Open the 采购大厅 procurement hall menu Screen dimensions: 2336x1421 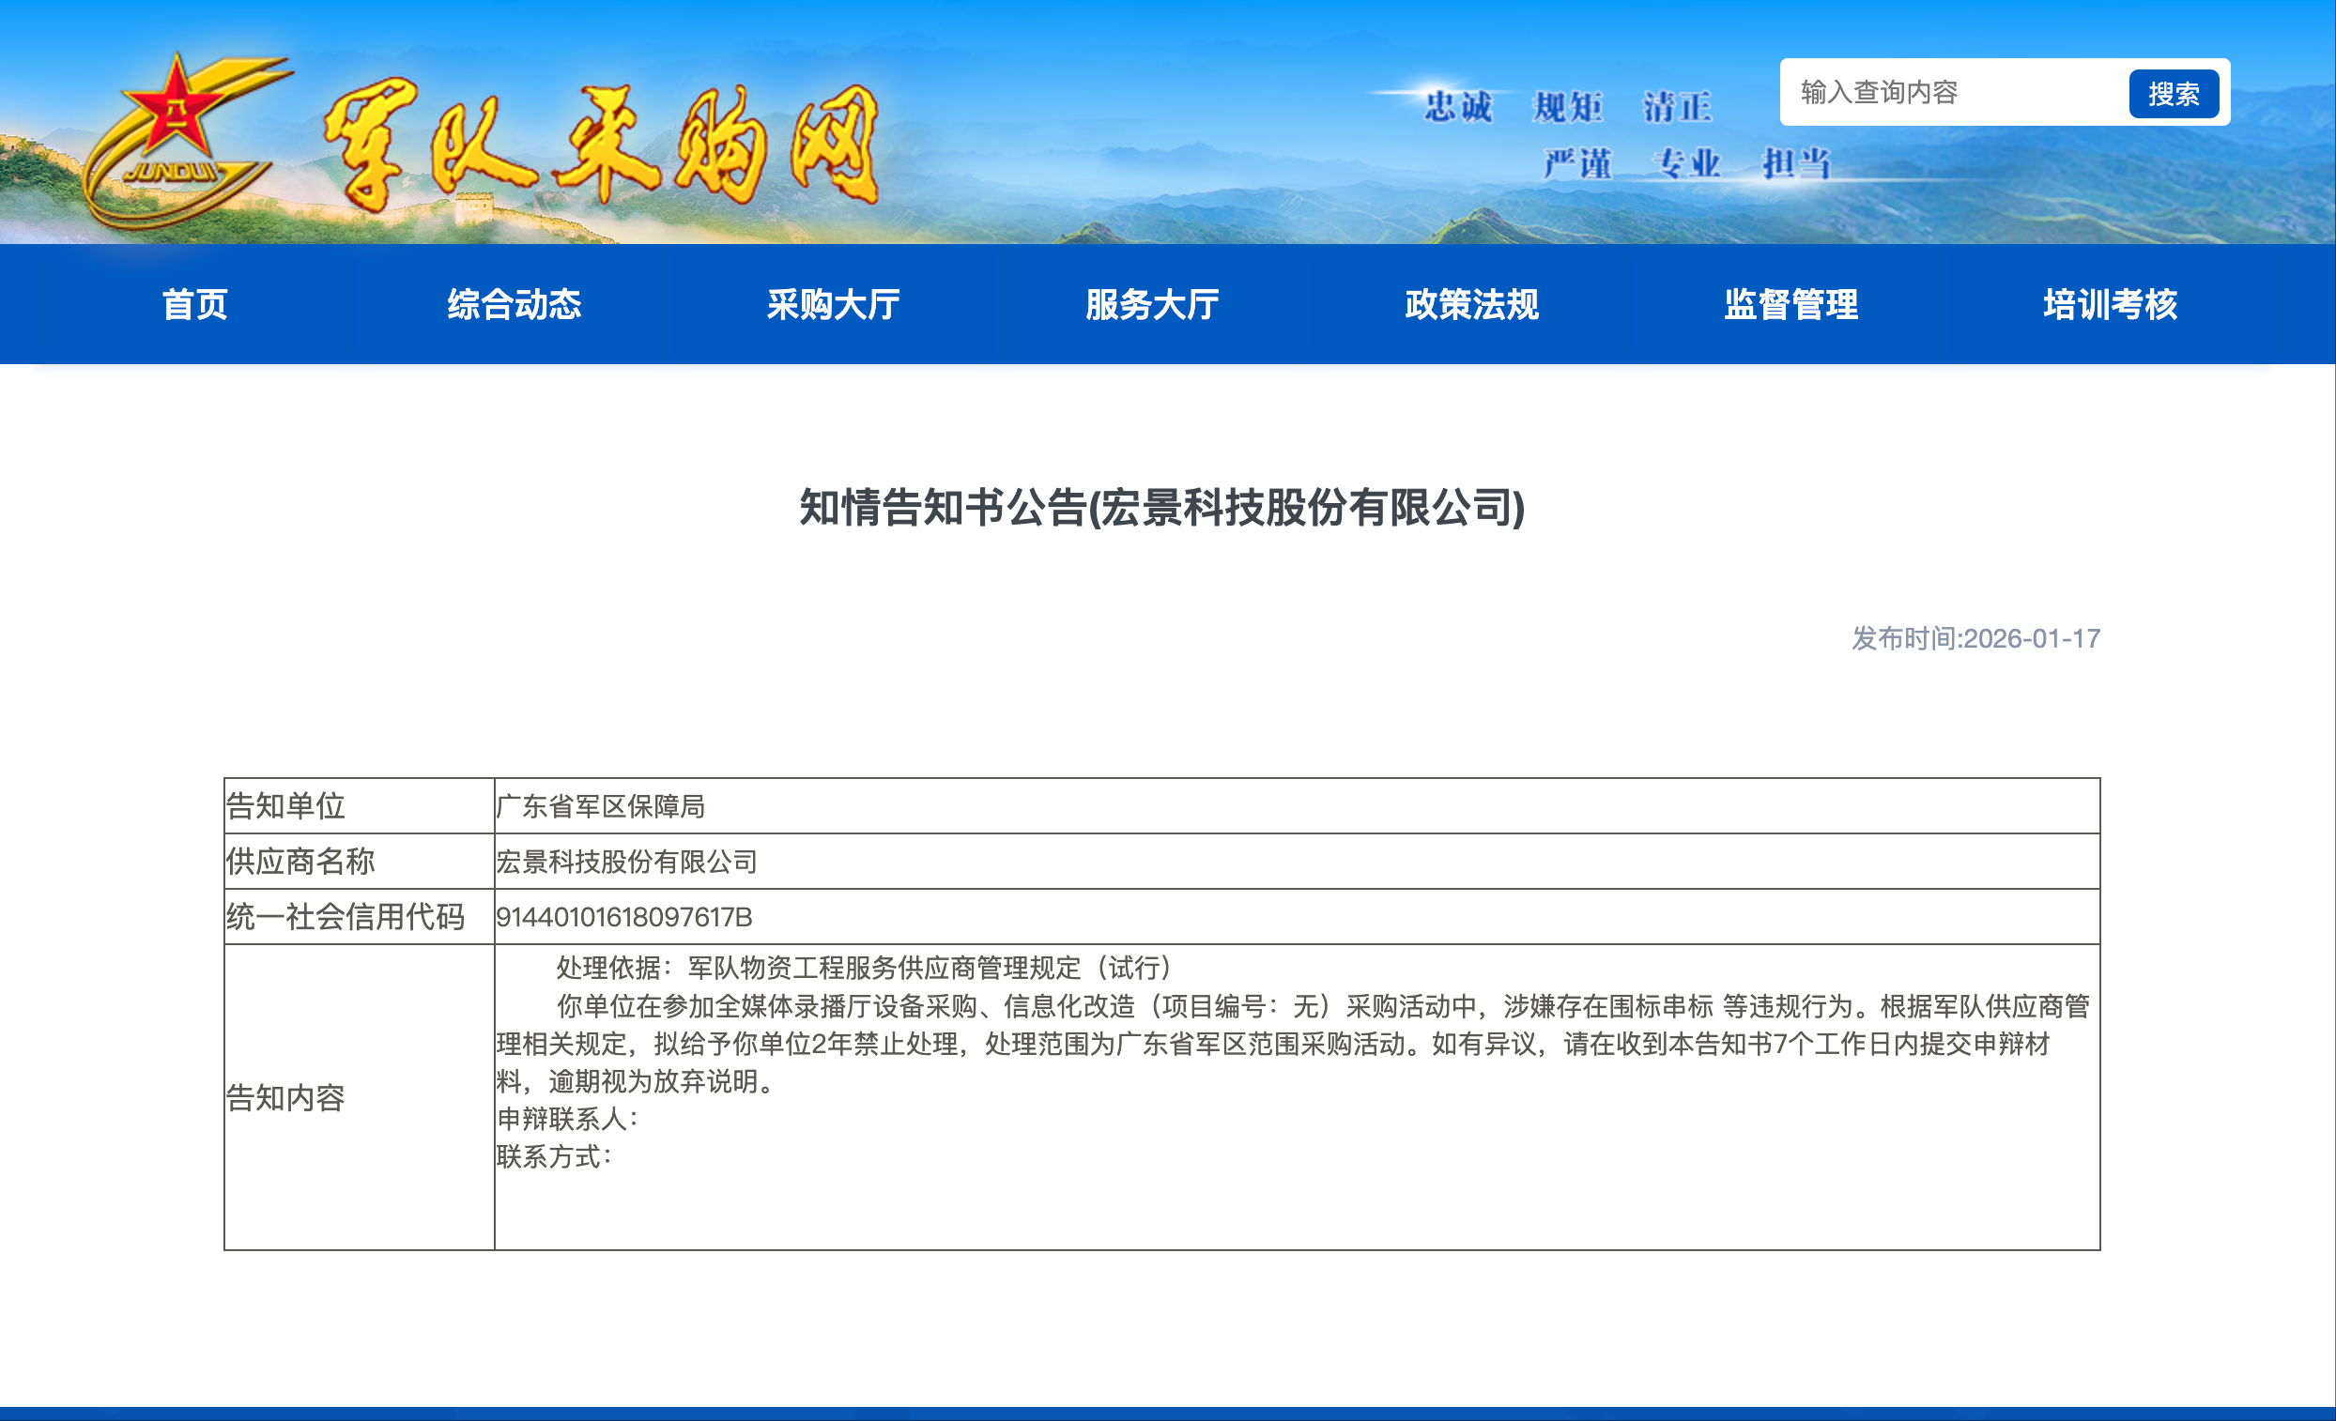coord(833,305)
